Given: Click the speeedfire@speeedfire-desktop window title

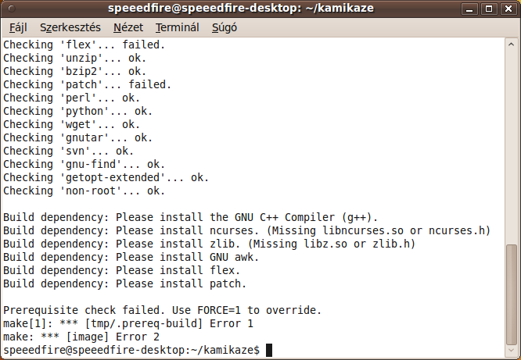Looking at the screenshot, I should pyautogui.click(x=241, y=8).
